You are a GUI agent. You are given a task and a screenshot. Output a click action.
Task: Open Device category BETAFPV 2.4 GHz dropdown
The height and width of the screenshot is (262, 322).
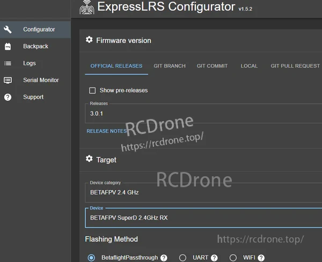pos(203,192)
